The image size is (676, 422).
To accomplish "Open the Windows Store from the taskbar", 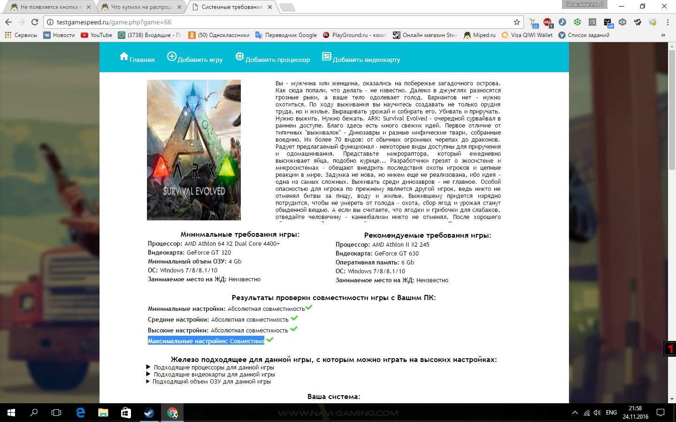I will tap(126, 413).
